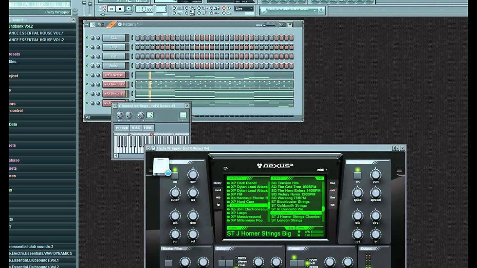The width and height of the screenshot is (477, 268).
Task: Open the step sequencer keyboard editor icon
Action: 290,25
